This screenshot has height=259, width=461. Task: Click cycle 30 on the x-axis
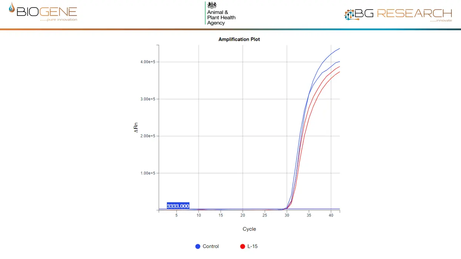(x=287, y=215)
